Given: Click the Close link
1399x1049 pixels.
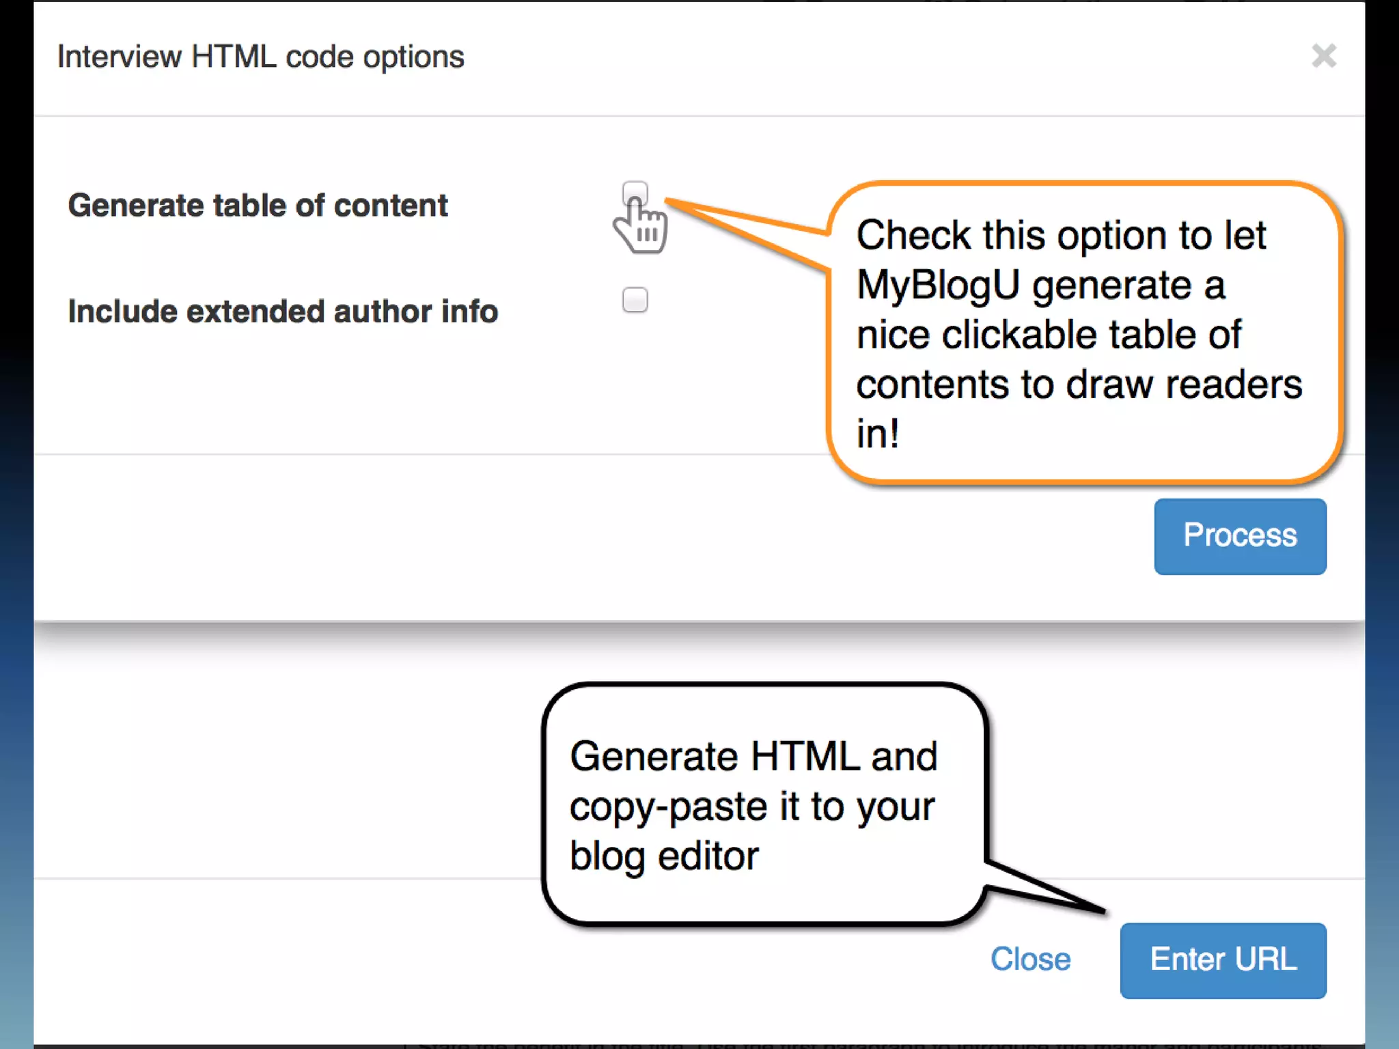Looking at the screenshot, I should point(1030,960).
